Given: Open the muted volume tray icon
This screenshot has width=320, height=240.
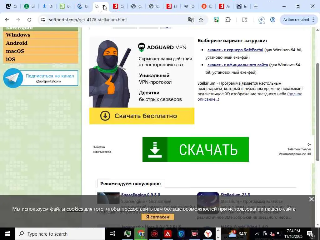Looking at the screenshot, I should [x=272, y=234].
